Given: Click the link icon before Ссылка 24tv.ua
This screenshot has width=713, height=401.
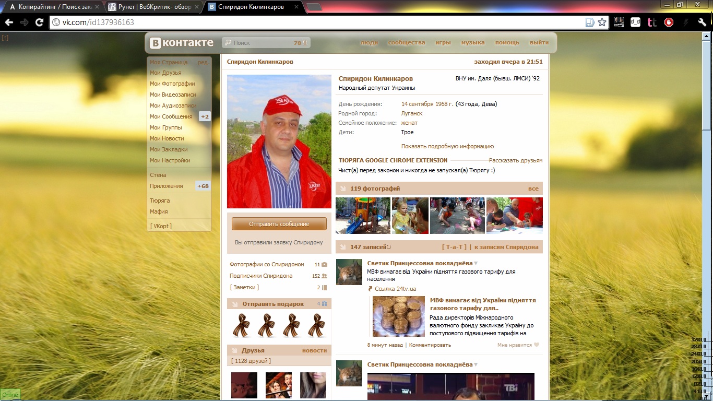Looking at the screenshot, I should 371,289.
